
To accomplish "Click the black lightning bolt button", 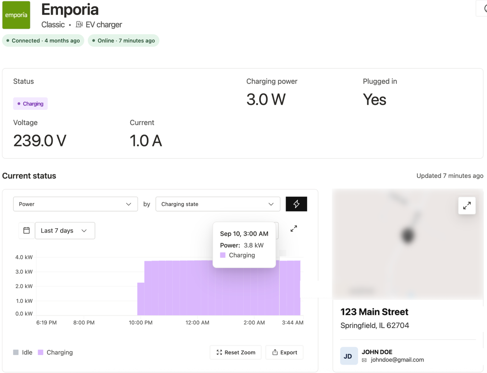I will pos(296,204).
